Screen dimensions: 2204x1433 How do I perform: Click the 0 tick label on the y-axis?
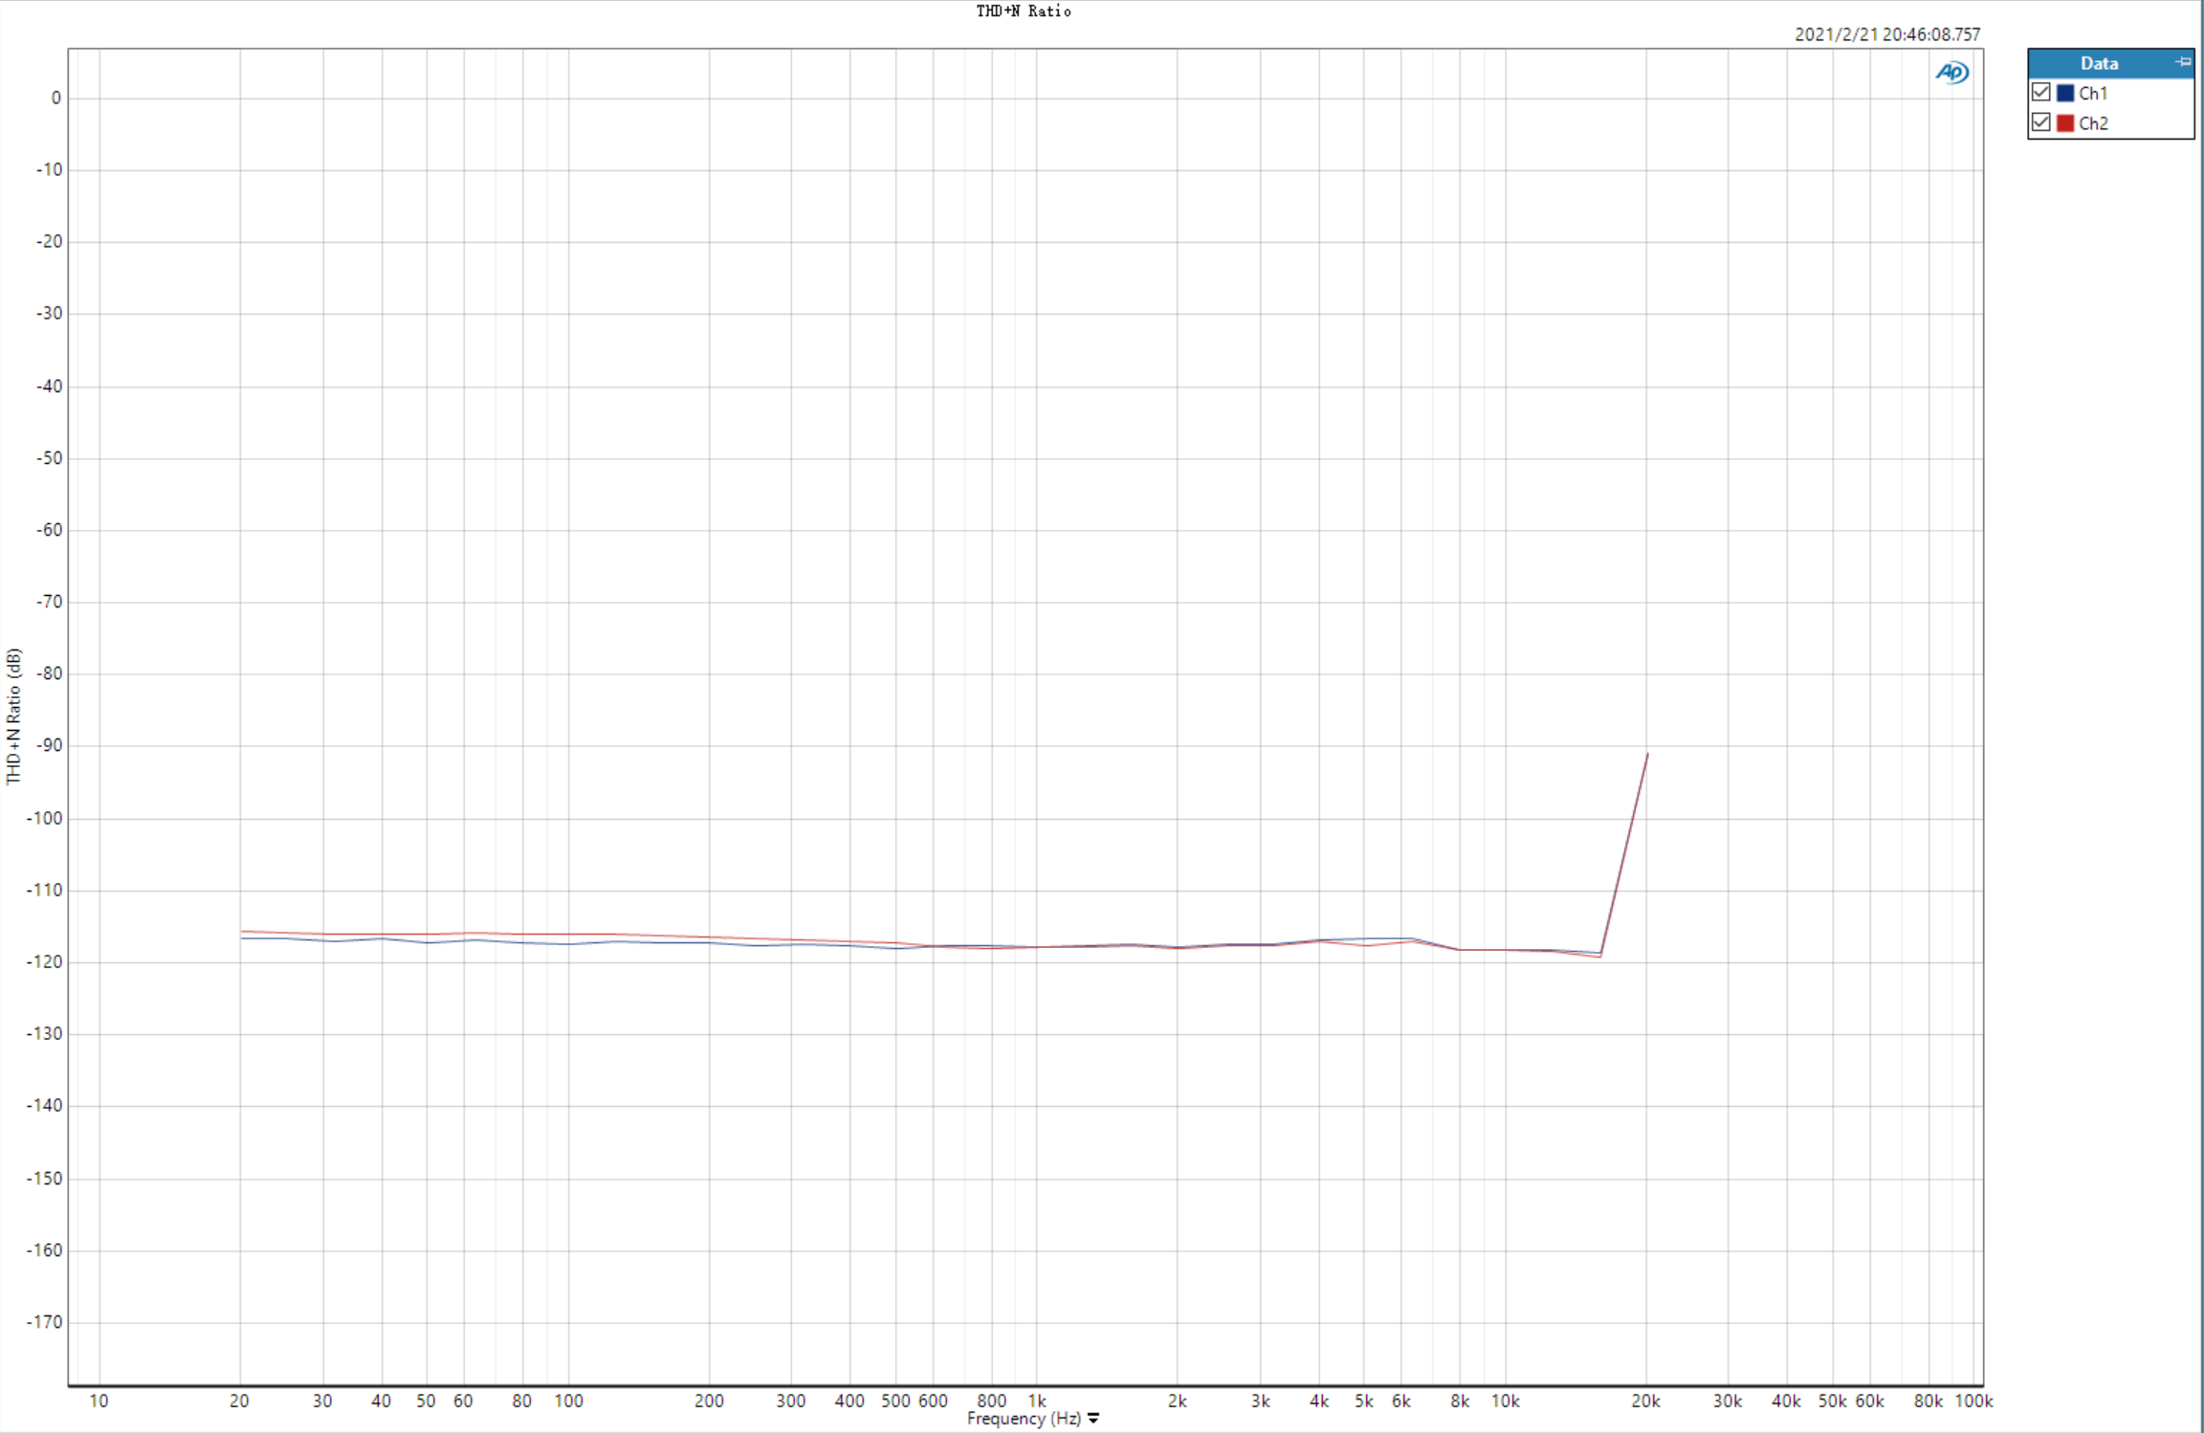point(56,98)
